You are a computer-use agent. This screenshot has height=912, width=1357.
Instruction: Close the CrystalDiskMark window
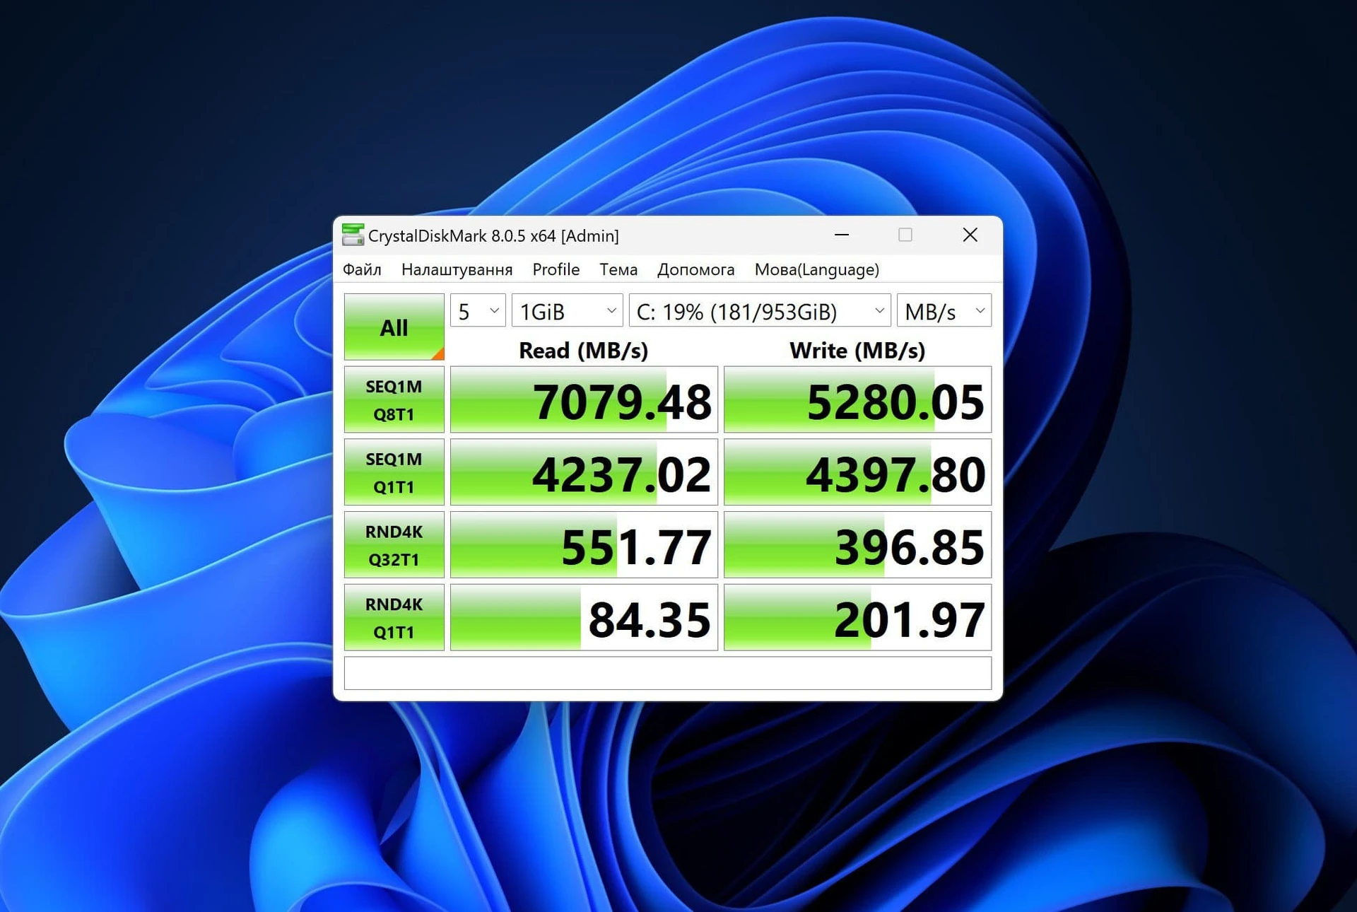click(970, 235)
